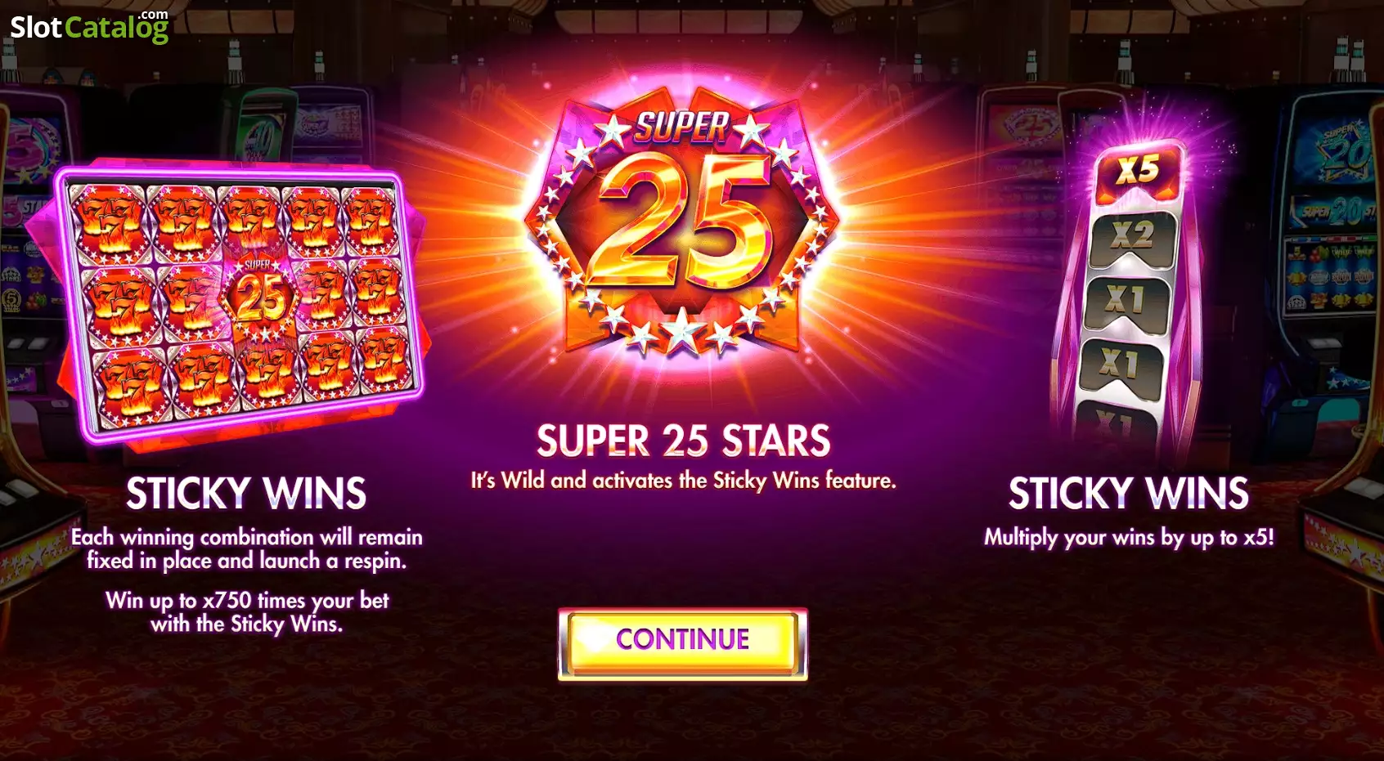Open the SlotCatalog.com logo link
The width and height of the screenshot is (1384, 761).
(90, 26)
